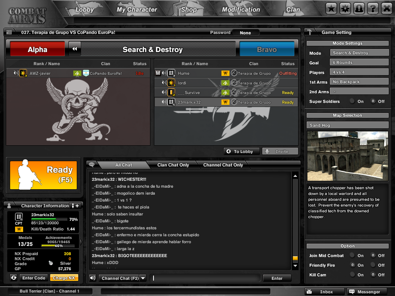
Task: Click the double-arrow team switch icon
Action: click(x=75, y=49)
